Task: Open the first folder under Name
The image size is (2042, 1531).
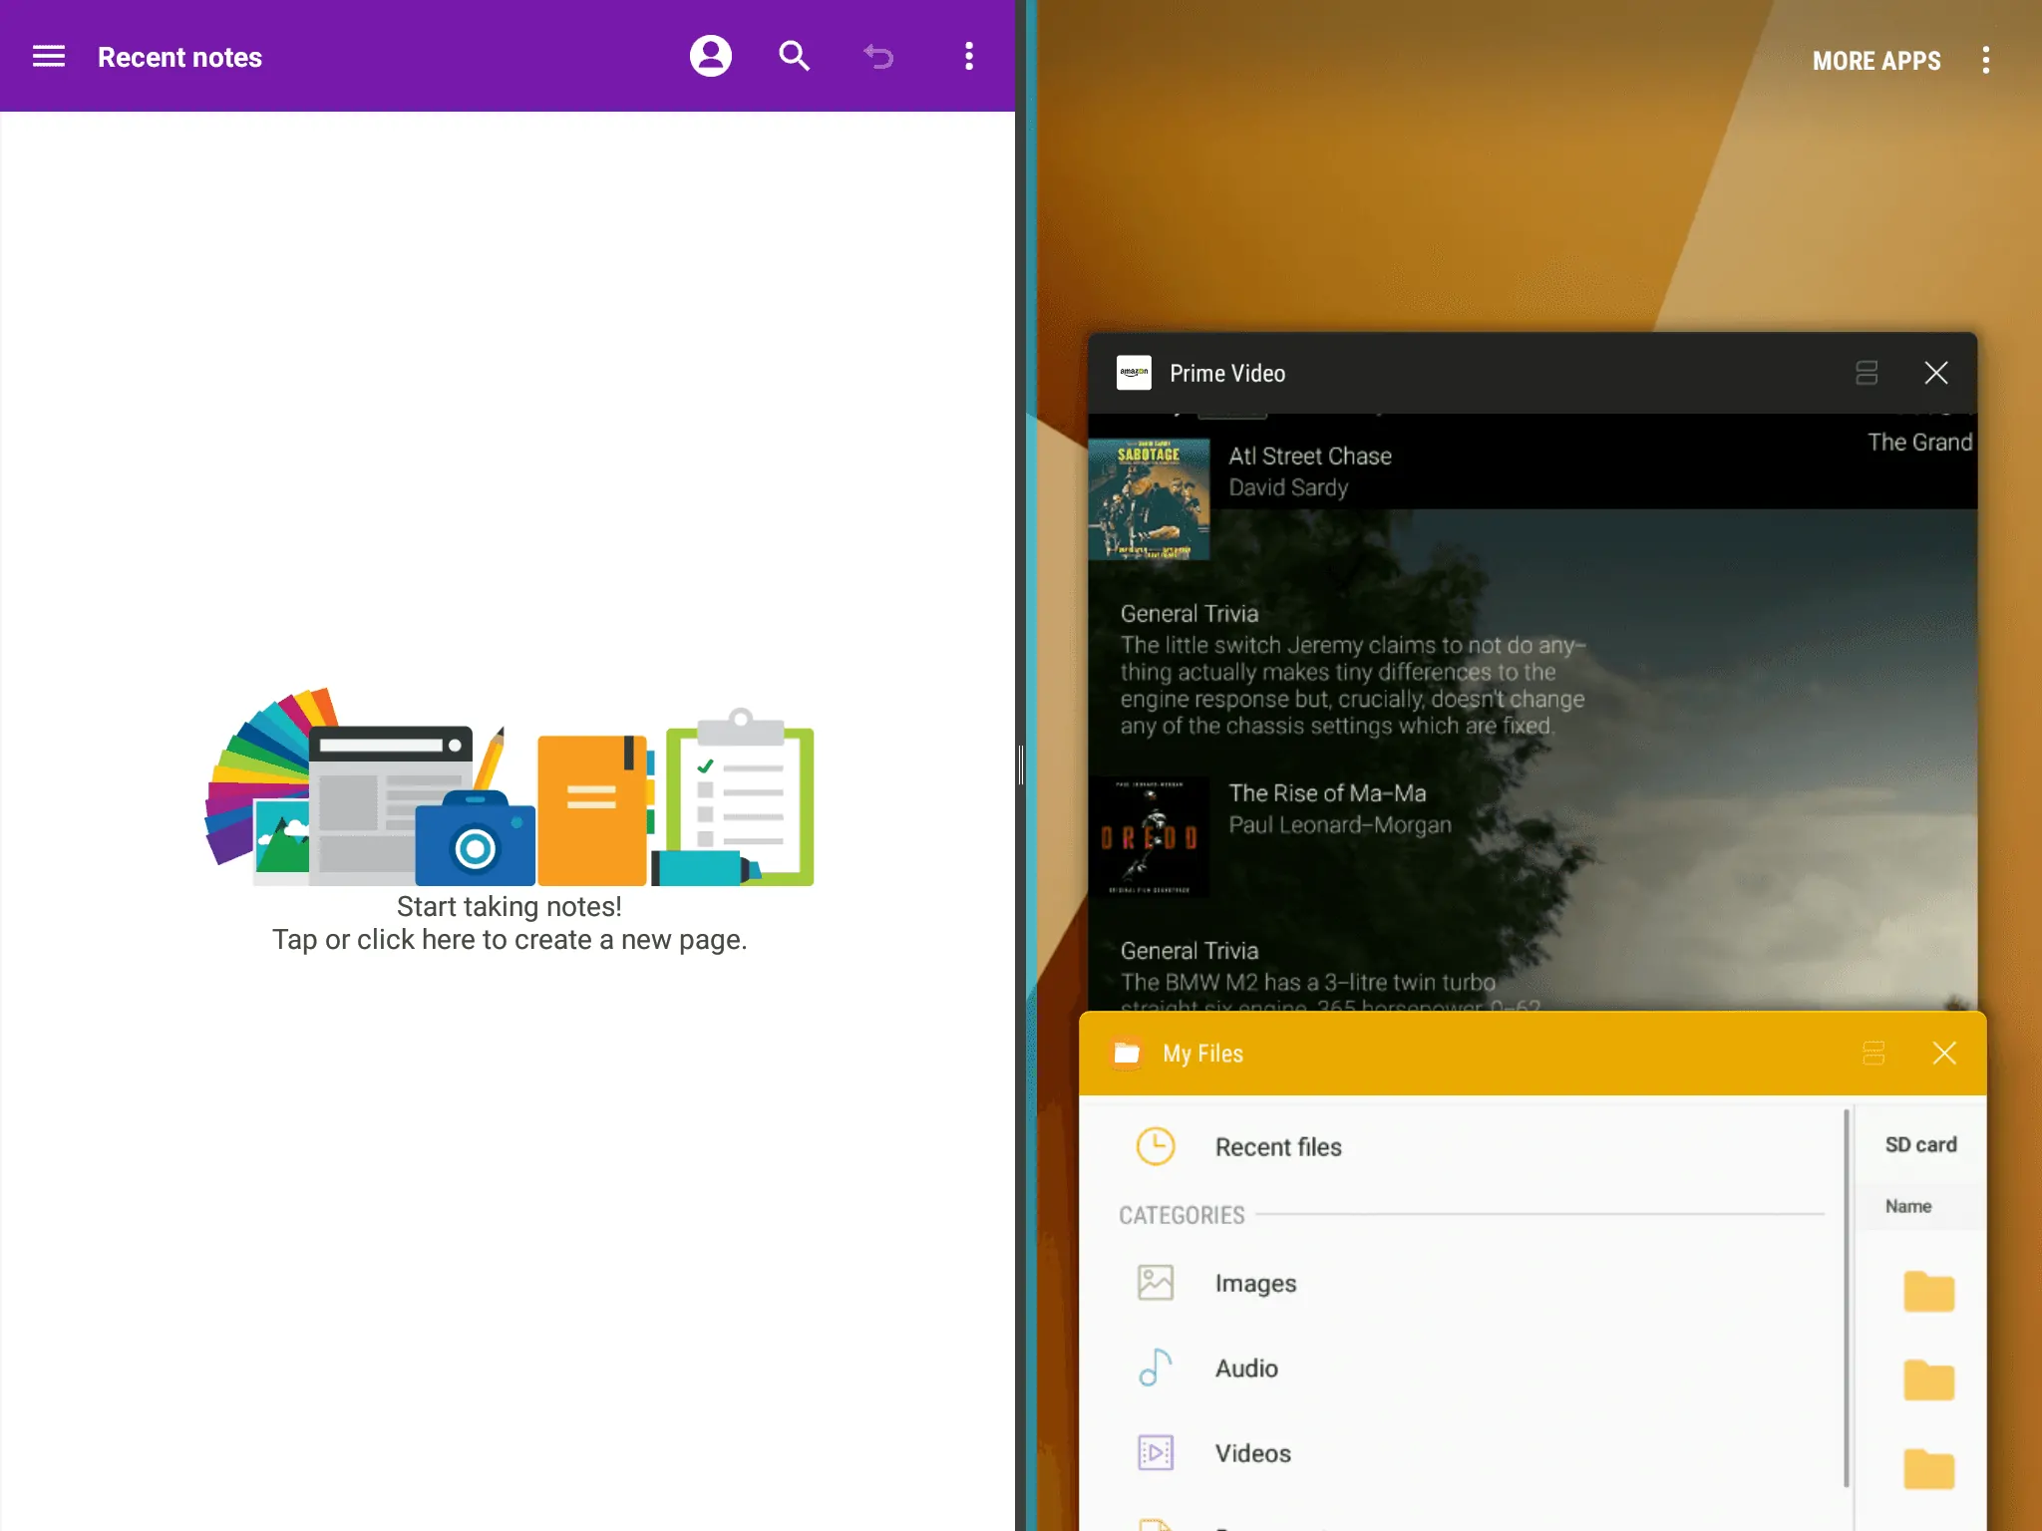Action: pos(1928,1292)
